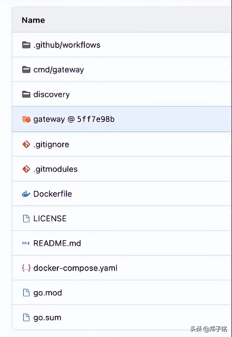Click the orange gateway submodule icon

coord(26,119)
